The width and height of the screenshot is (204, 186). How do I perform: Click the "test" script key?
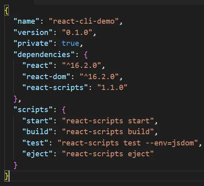pyautogui.click(x=35, y=143)
